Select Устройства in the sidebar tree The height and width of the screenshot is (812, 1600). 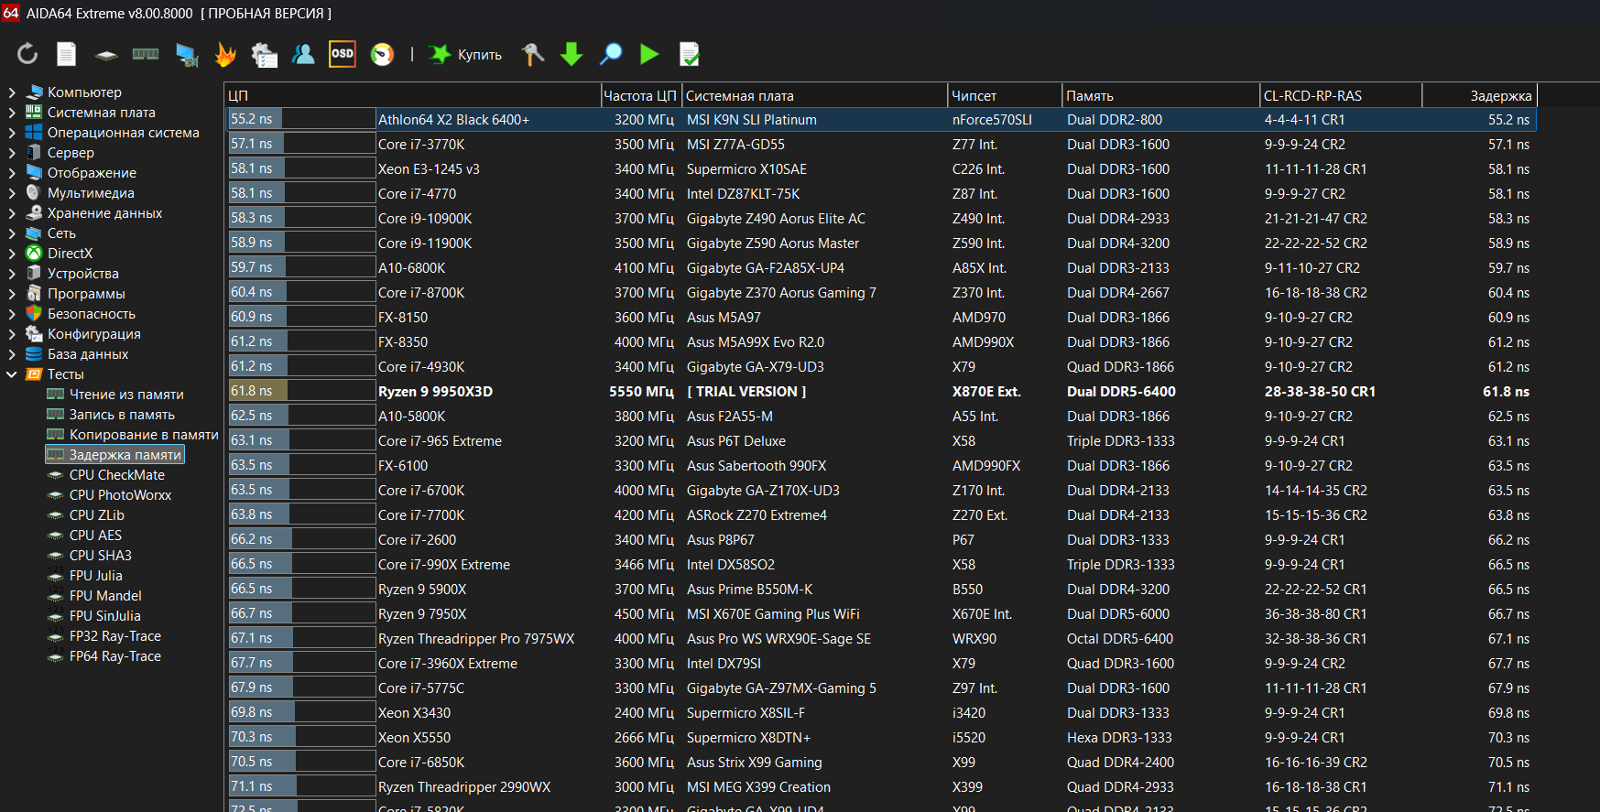click(82, 274)
